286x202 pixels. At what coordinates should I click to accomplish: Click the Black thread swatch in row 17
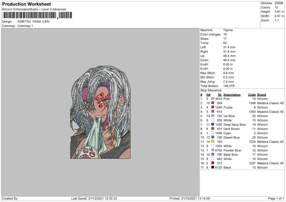tap(213, 167)
